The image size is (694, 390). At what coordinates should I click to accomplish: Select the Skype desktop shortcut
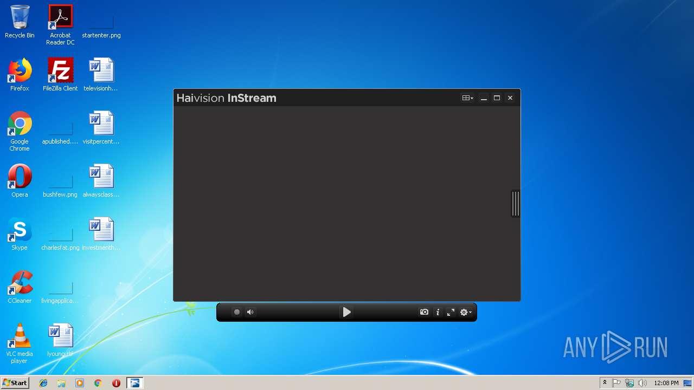point(20,234)
